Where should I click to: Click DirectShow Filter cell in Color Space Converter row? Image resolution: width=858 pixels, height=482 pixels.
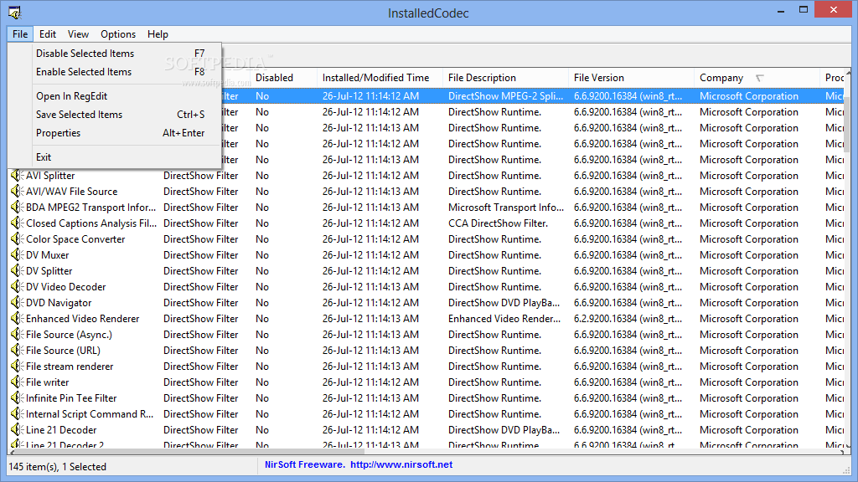201,238
